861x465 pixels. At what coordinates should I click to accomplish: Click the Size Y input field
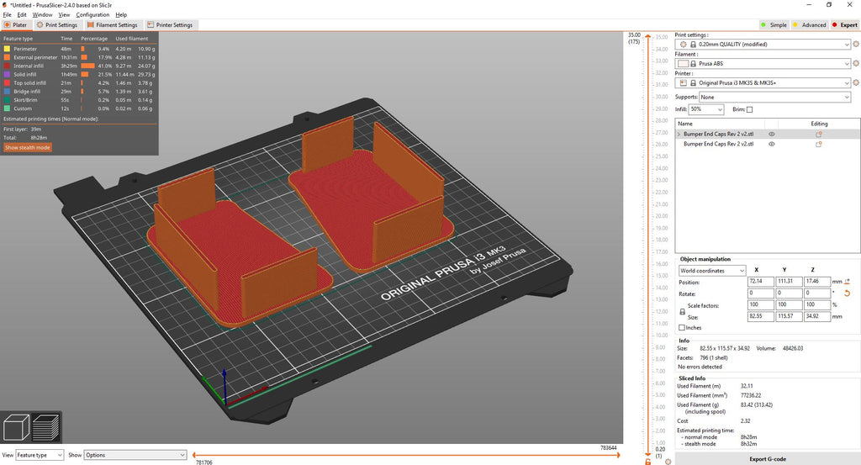(x=789, y=316)
